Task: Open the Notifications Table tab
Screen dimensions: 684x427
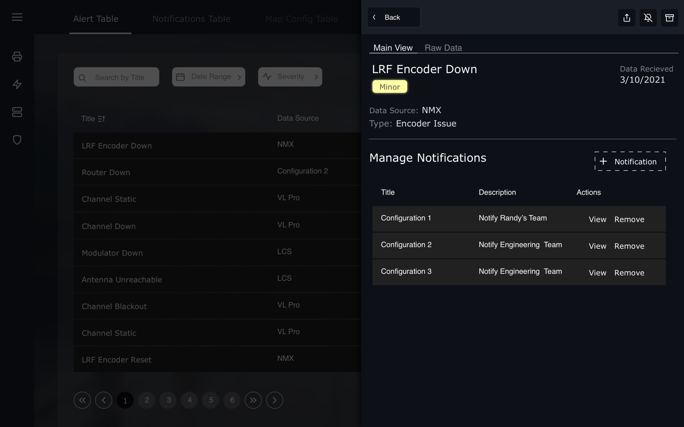Action: [x=191, y=19]
